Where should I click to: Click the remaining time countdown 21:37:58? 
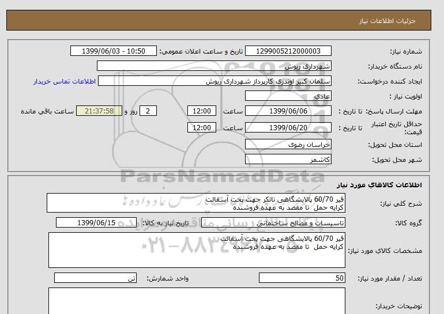tap(99, 111)
